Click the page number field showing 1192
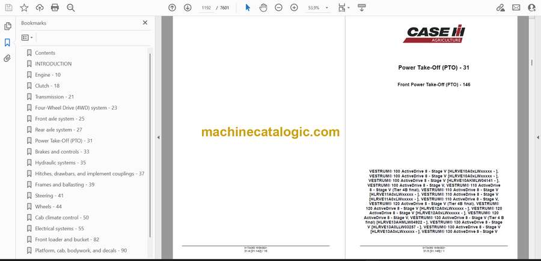 tap(206, 8)
